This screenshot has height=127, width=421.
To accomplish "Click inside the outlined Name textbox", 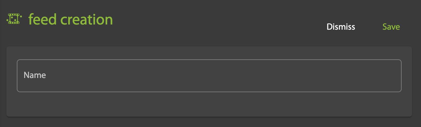I will [209, 76].
